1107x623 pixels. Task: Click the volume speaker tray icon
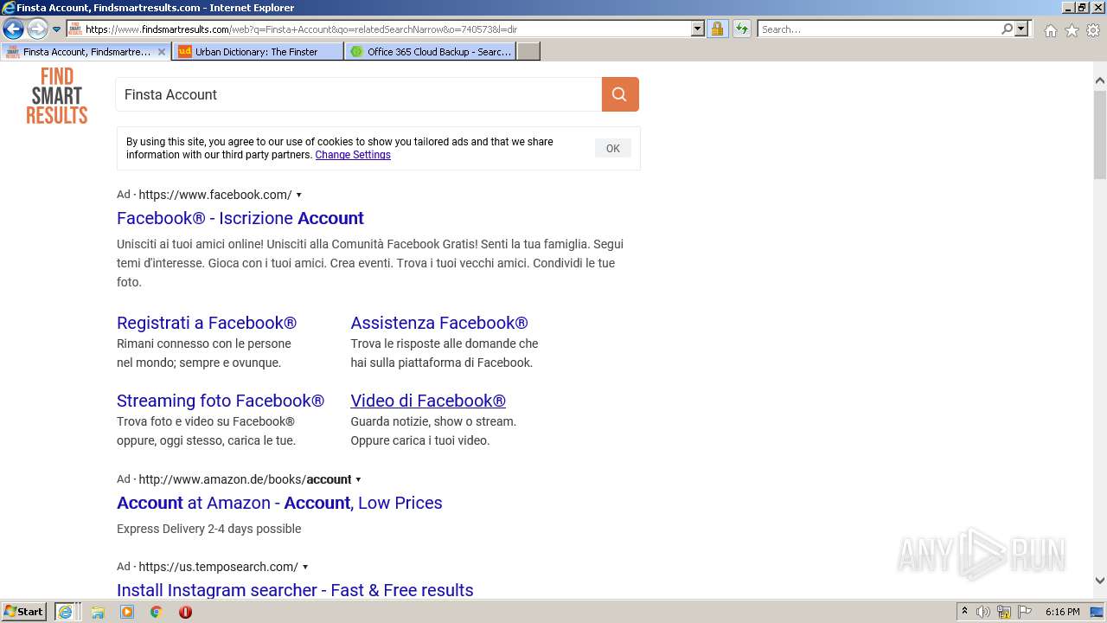point(983,612)
